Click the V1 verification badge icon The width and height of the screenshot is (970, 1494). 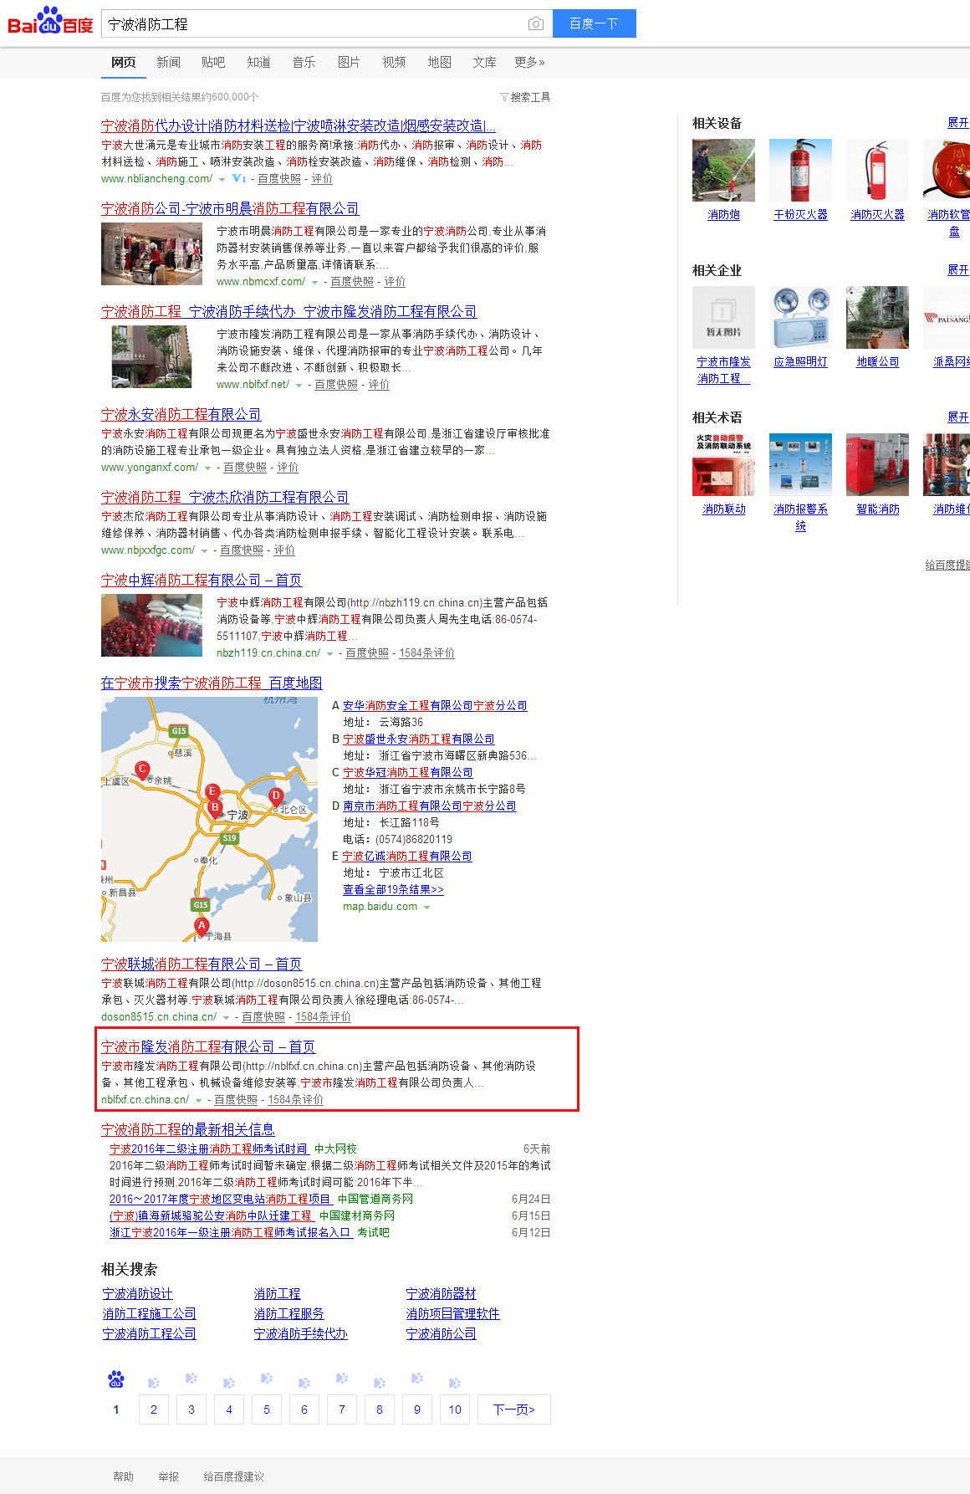click(x=238, y=179)
